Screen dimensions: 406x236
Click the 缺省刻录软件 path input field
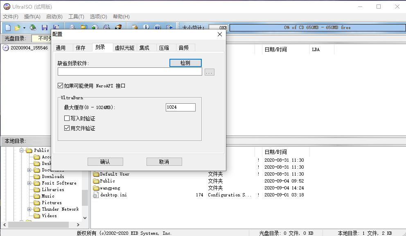pos(130,71)
